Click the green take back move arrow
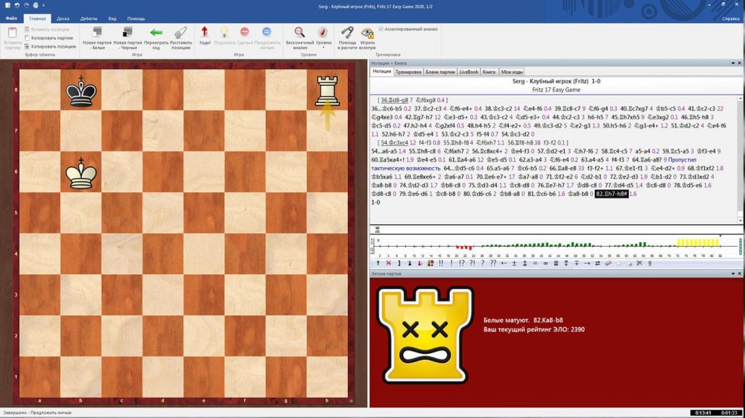The image size is (745, 418). coord(156,37)
